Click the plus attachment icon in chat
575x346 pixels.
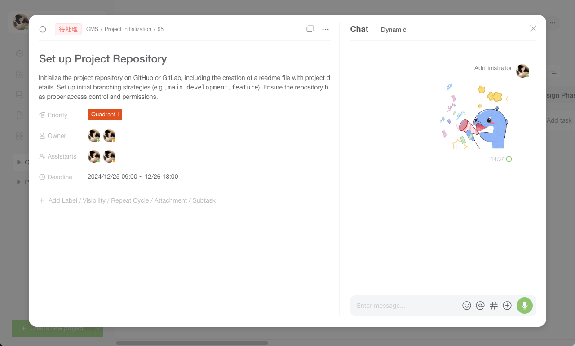click(x=507, y=306)
